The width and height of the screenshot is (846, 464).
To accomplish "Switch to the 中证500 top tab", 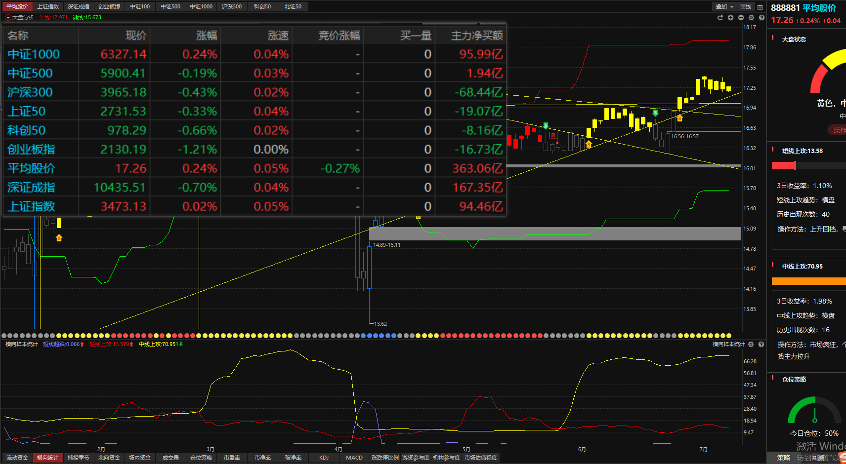I will coord(170,6).
